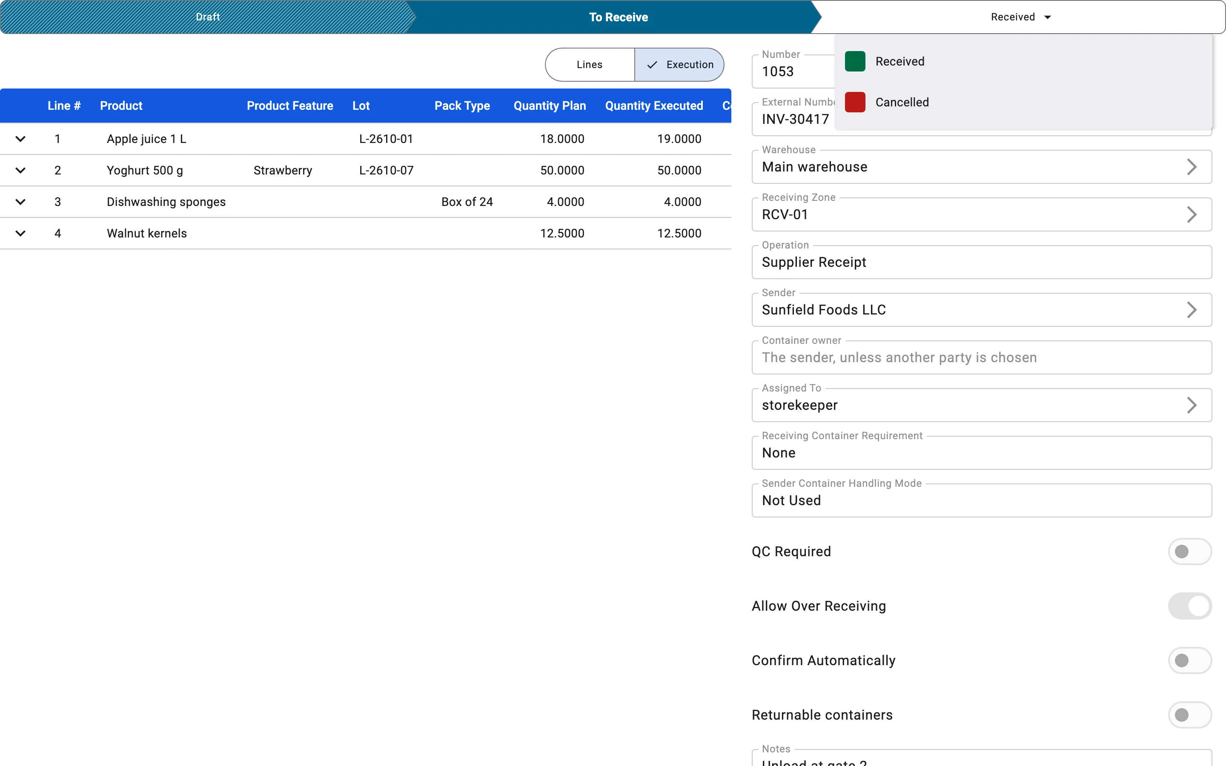Select the Execution view tab
Screen dimensions: 1226x766
pyautogui.click(x=679, y=64)
